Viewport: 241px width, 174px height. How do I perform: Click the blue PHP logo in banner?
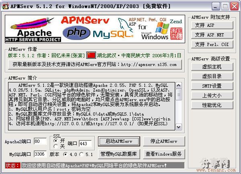point(76,33)
